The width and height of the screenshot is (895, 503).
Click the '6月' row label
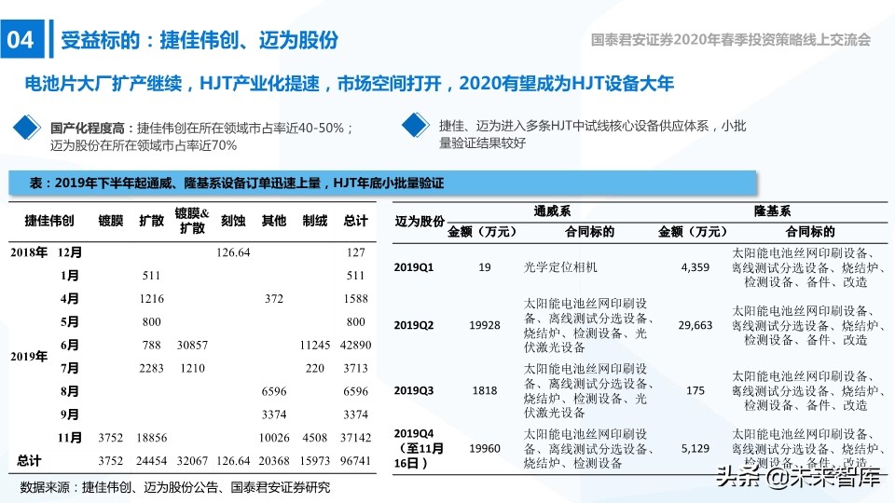click(x=70, y=345)
